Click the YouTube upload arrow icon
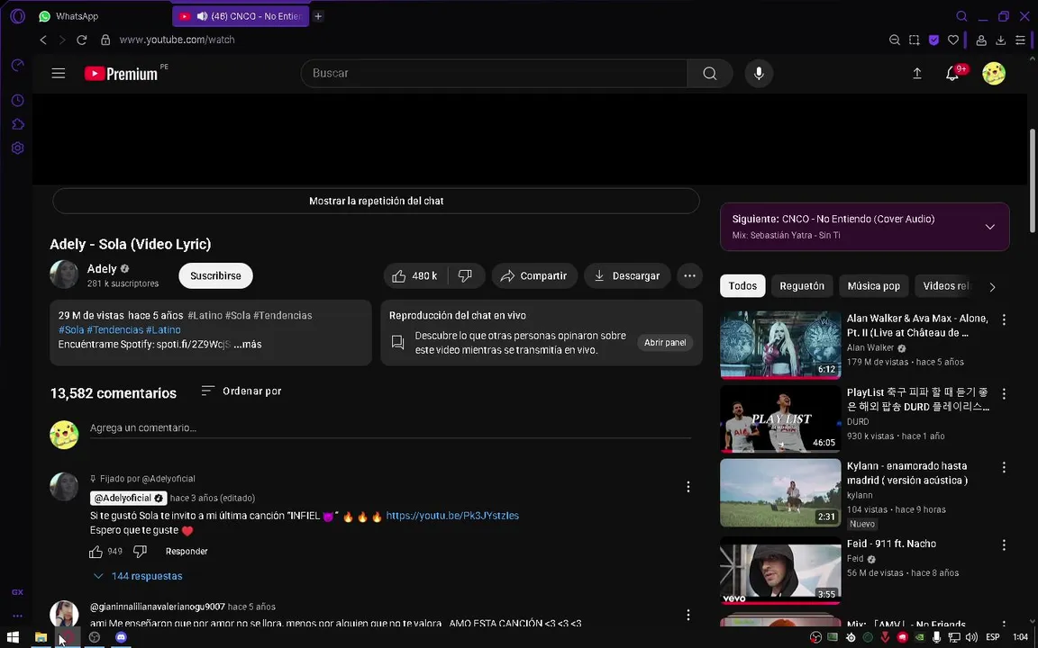 click(917, 74)
